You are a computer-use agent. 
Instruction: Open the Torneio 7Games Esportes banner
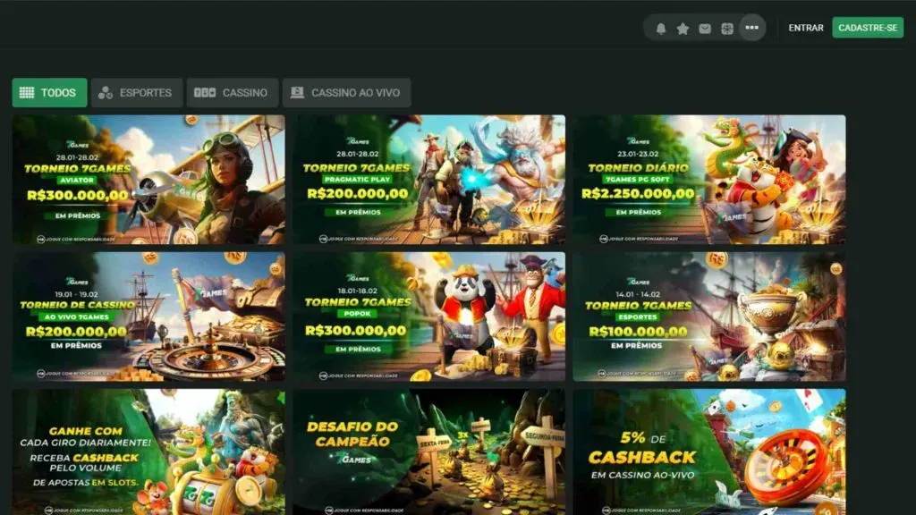(708, 317)
